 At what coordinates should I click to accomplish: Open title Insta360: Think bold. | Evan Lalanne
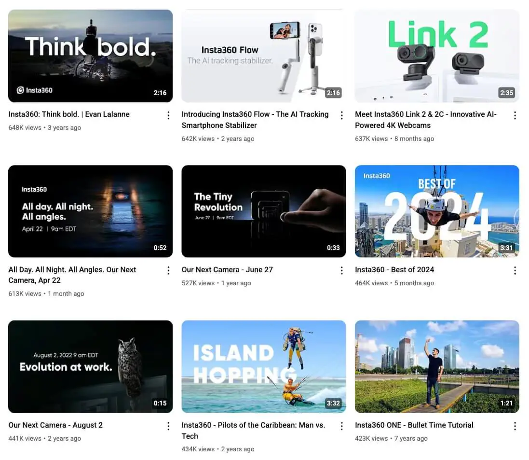tap(69, 114)
